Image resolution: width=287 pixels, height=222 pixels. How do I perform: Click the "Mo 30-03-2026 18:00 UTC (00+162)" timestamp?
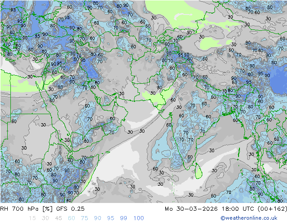tap(226, 208)
